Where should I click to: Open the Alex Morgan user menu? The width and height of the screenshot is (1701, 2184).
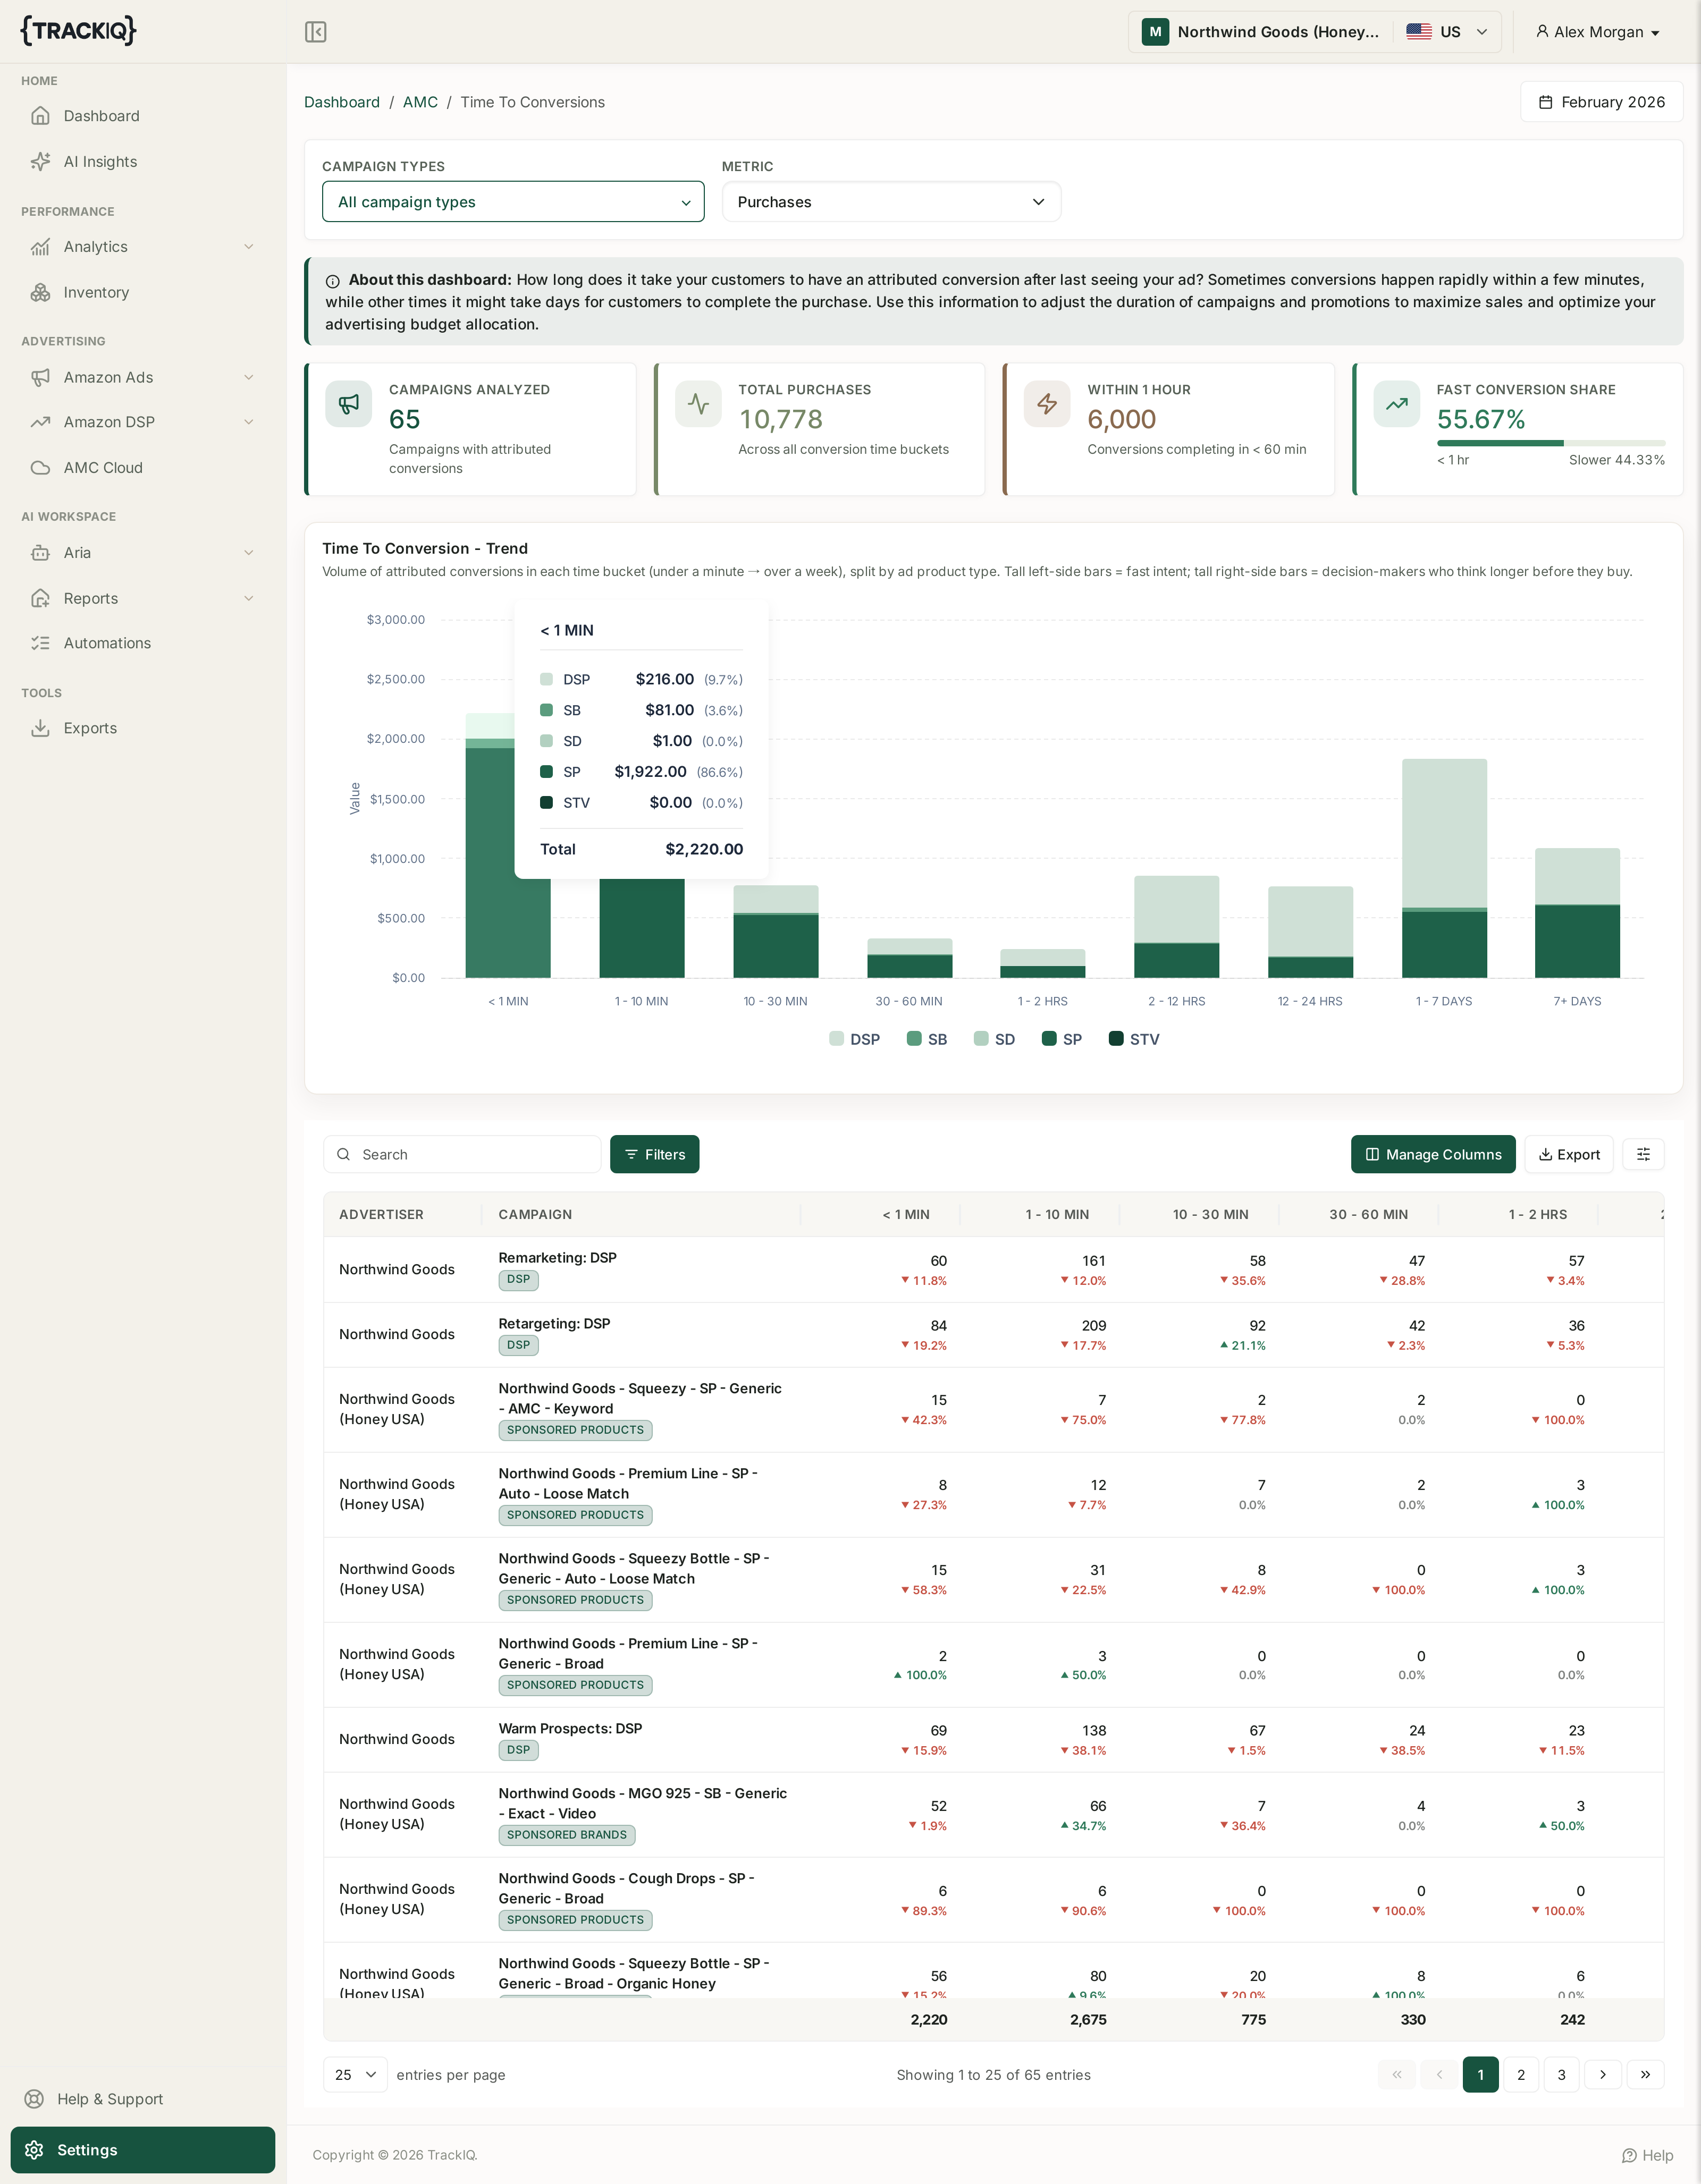click(1598, 32)
